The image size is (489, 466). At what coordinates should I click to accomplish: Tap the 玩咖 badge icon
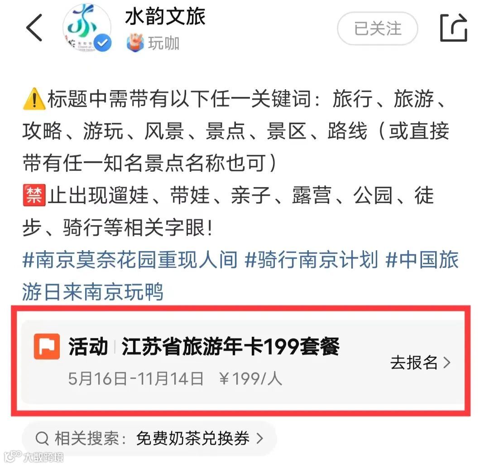click(135, 43)
